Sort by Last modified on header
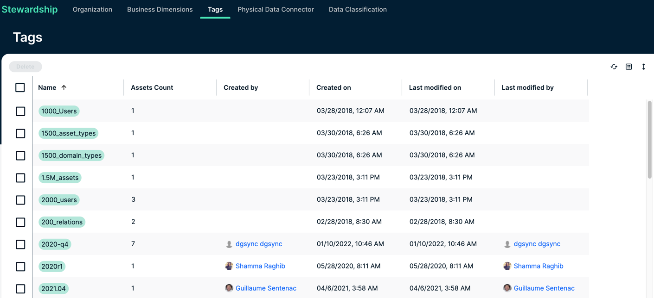Screen dimensions: 654x298 point(435,87)
